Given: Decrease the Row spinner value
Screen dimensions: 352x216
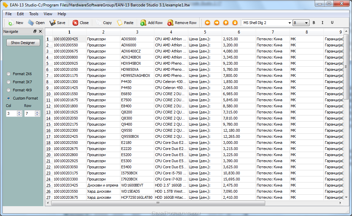Looking at the screenshot, I should (x=37, y=115).
